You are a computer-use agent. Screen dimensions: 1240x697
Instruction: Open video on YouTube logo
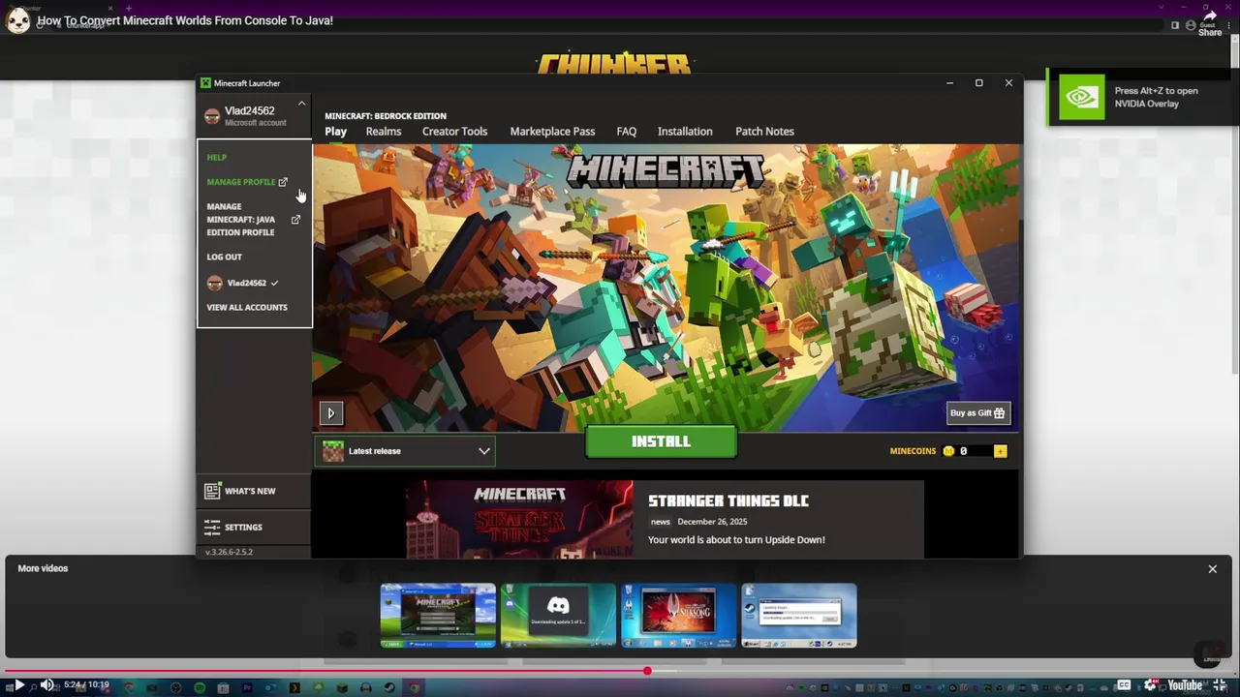(x=1185, y=685)
